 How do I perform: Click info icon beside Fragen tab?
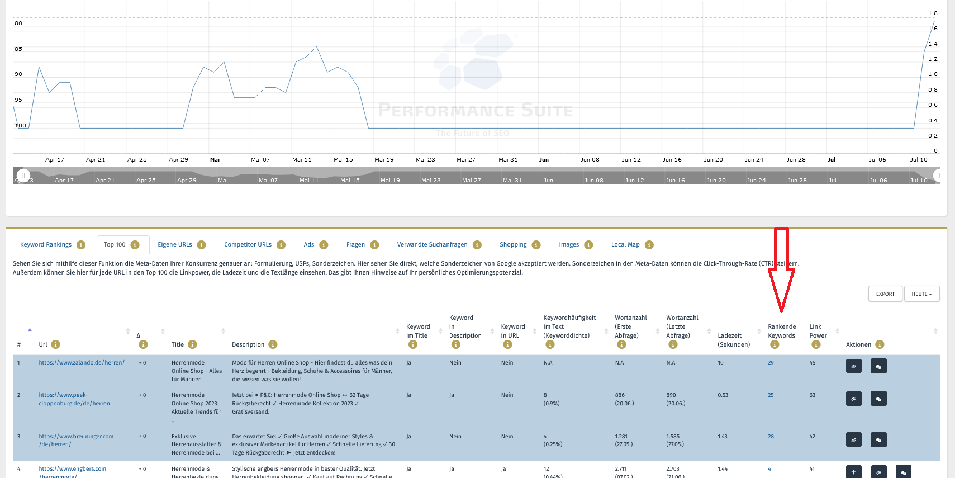tap(374, 245)
